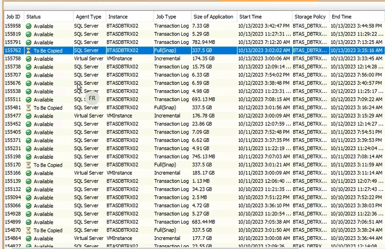The image size is (385, 249).
Task: Click the green Available icon for job 155958
Action: [x=29, y=26]
